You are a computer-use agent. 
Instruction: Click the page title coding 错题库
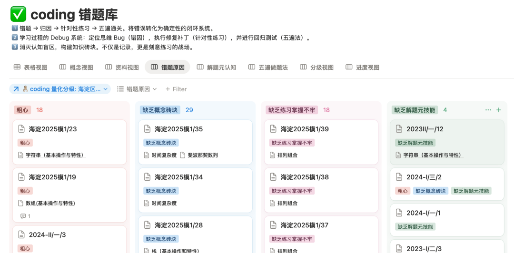coord(74,14)
